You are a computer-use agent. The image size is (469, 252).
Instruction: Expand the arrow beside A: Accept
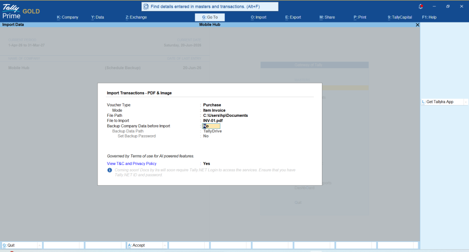165,246
